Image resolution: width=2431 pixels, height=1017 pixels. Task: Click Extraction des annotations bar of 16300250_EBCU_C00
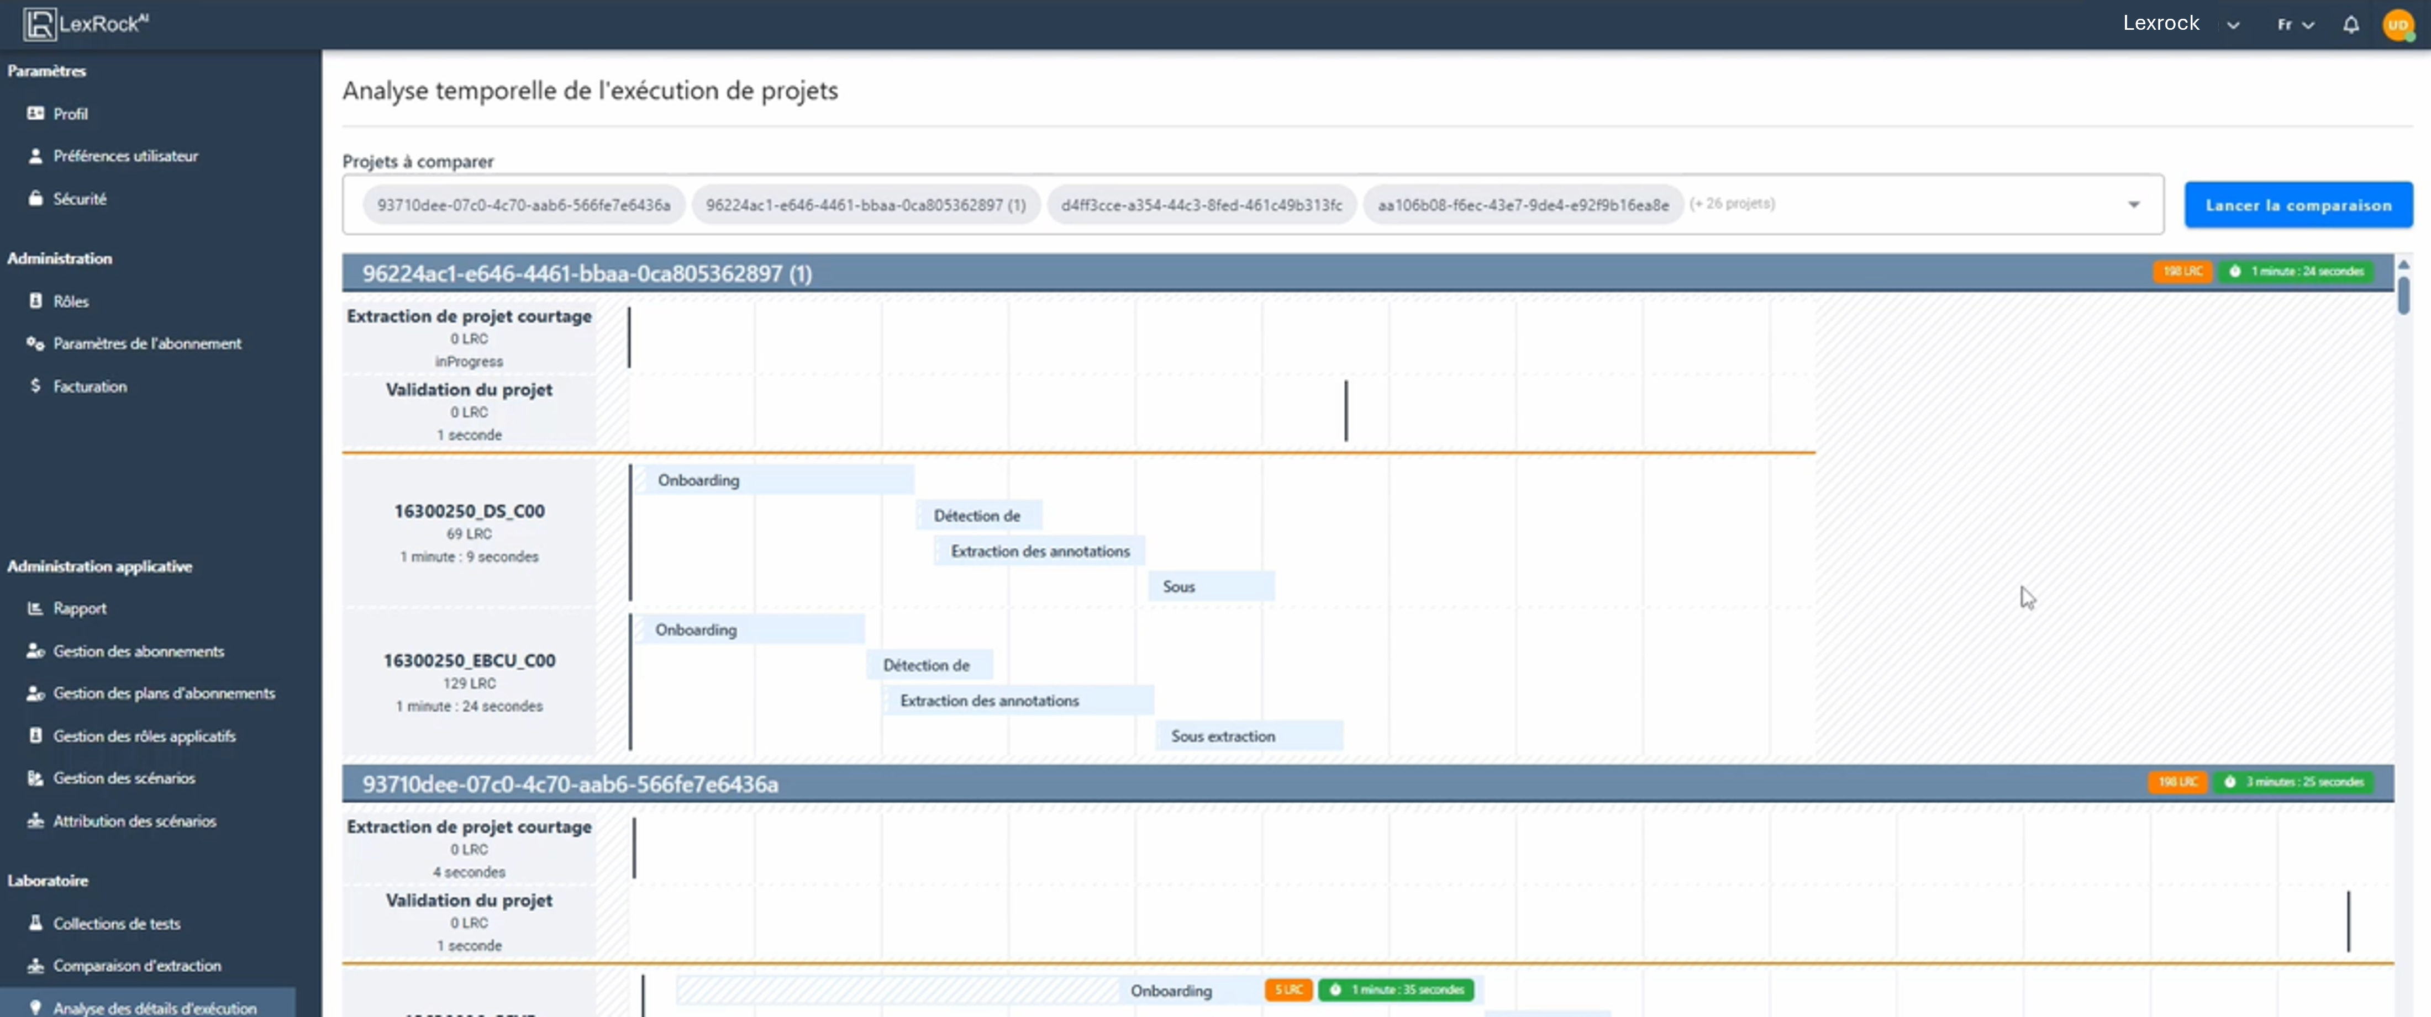tap(1017, 701)
